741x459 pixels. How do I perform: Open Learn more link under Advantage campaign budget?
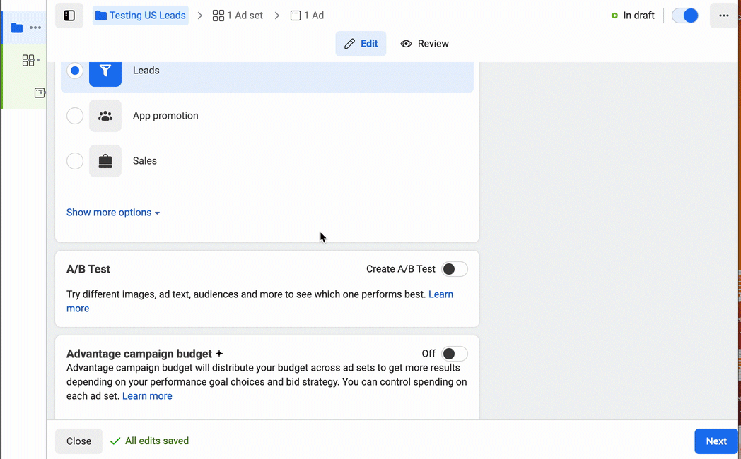point(147,396)
